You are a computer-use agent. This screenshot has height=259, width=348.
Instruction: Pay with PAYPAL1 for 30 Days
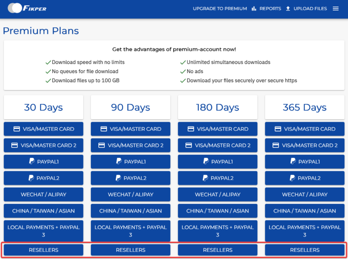click(x=43, y=162)
